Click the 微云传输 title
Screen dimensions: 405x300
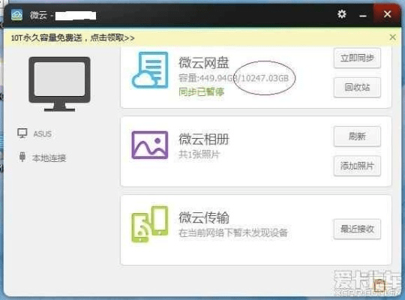[204, 217]
